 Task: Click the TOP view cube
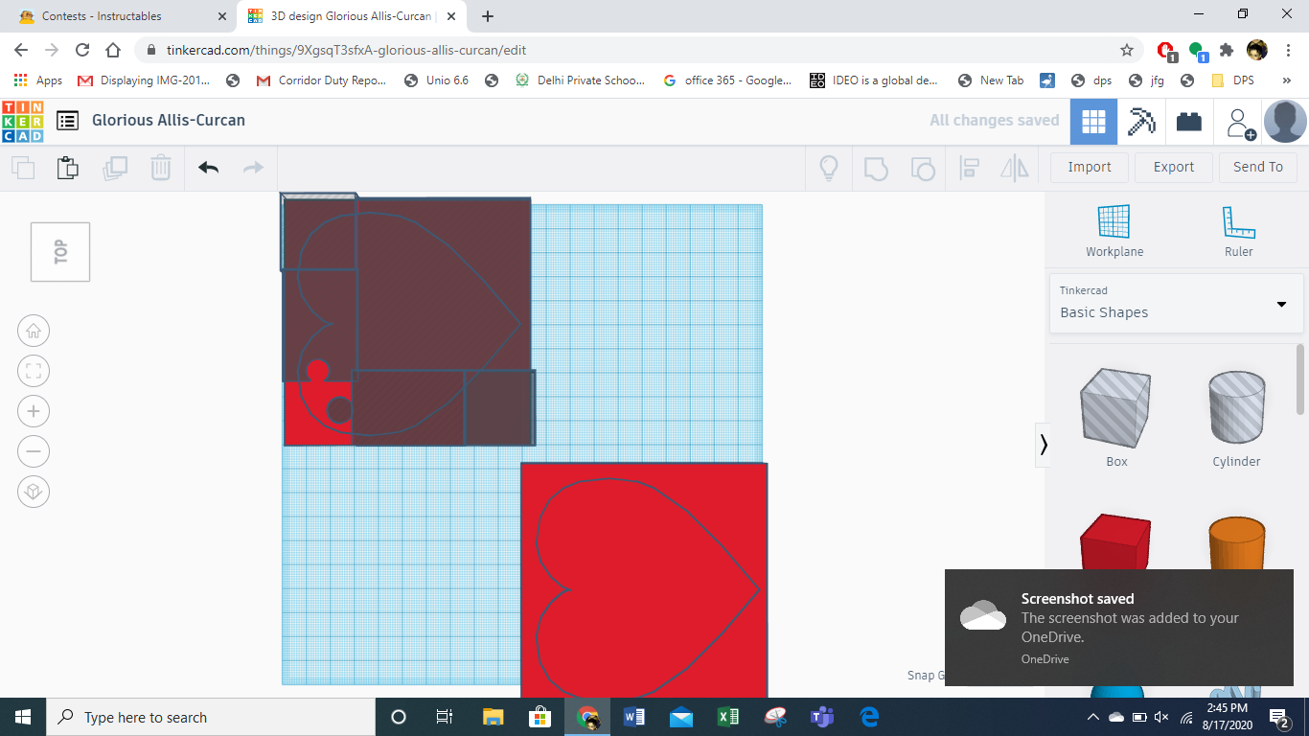[60, 252]
